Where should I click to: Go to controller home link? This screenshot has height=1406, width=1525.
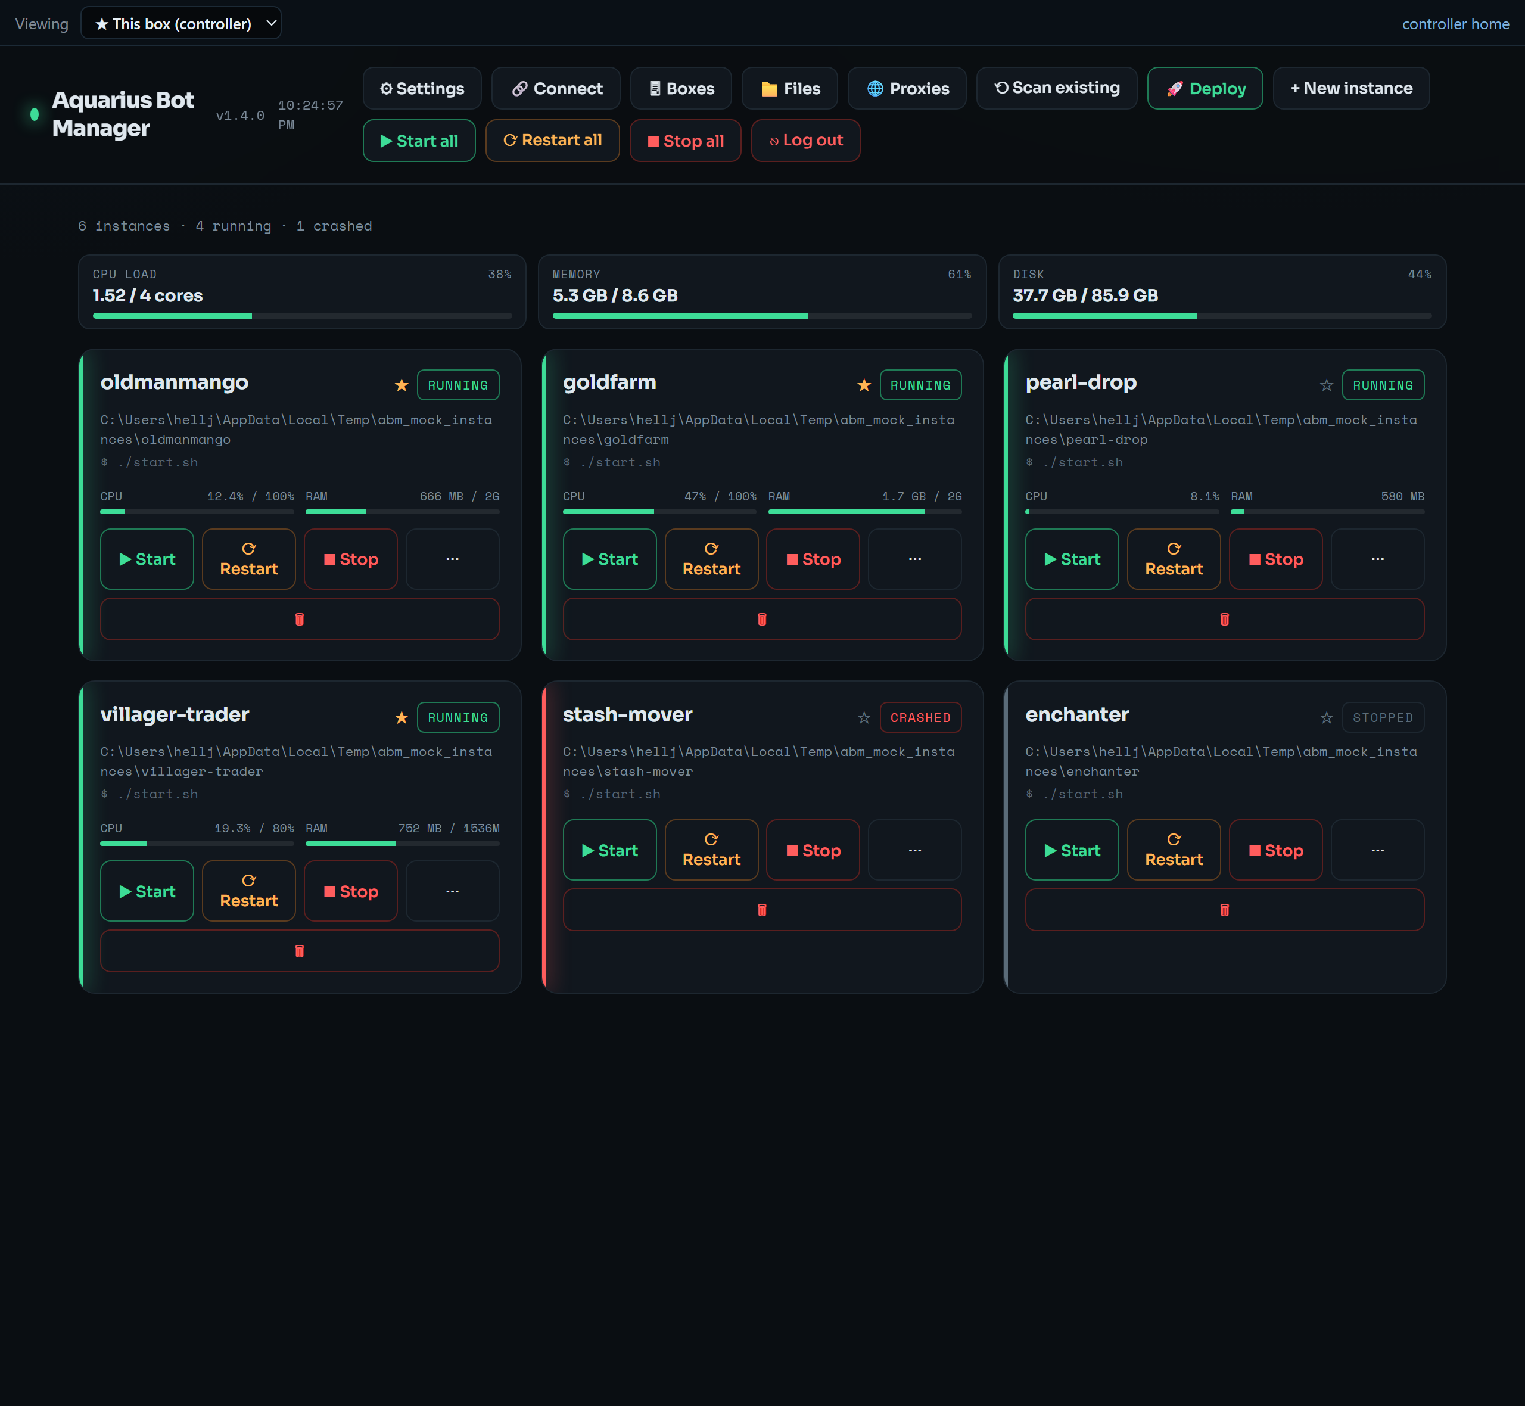1455,24
